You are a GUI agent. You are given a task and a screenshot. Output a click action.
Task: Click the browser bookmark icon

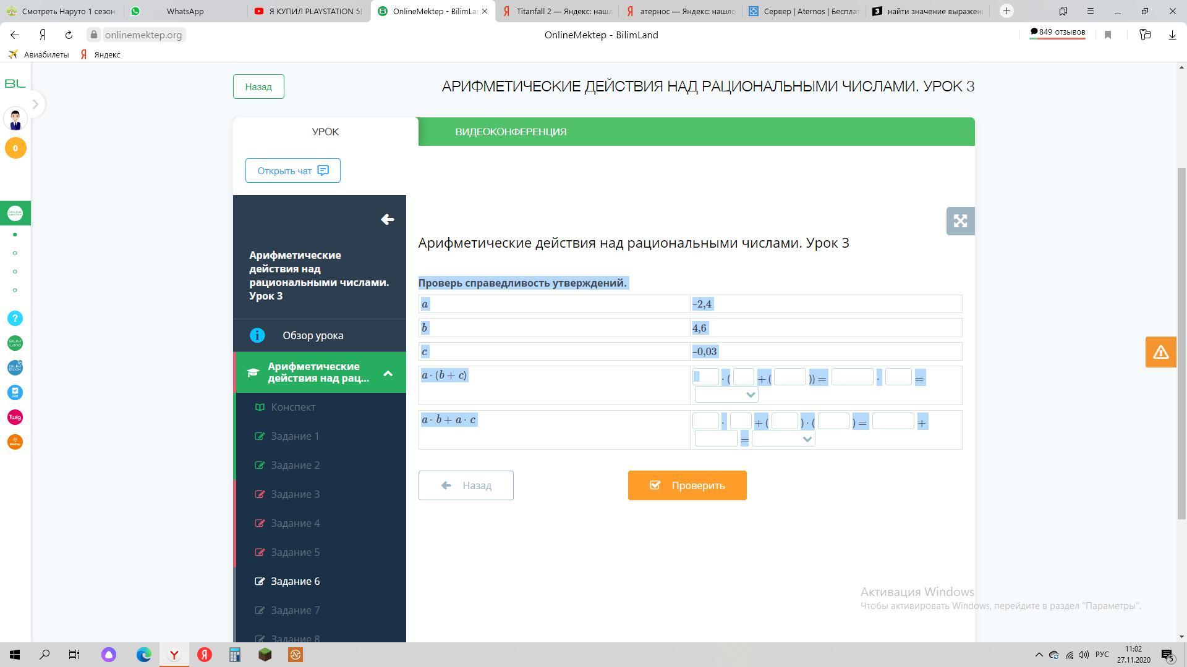click(x=1108, y=35)
